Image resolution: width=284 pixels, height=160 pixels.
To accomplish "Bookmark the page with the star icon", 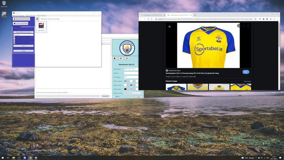I will [256, 19].
